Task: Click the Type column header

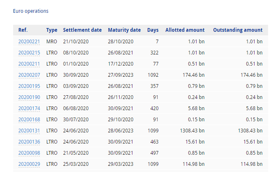Action: click(x=52, y=30)
